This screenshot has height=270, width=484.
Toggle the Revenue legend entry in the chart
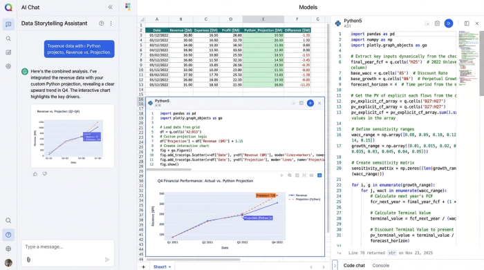click(x=298, y=195)
